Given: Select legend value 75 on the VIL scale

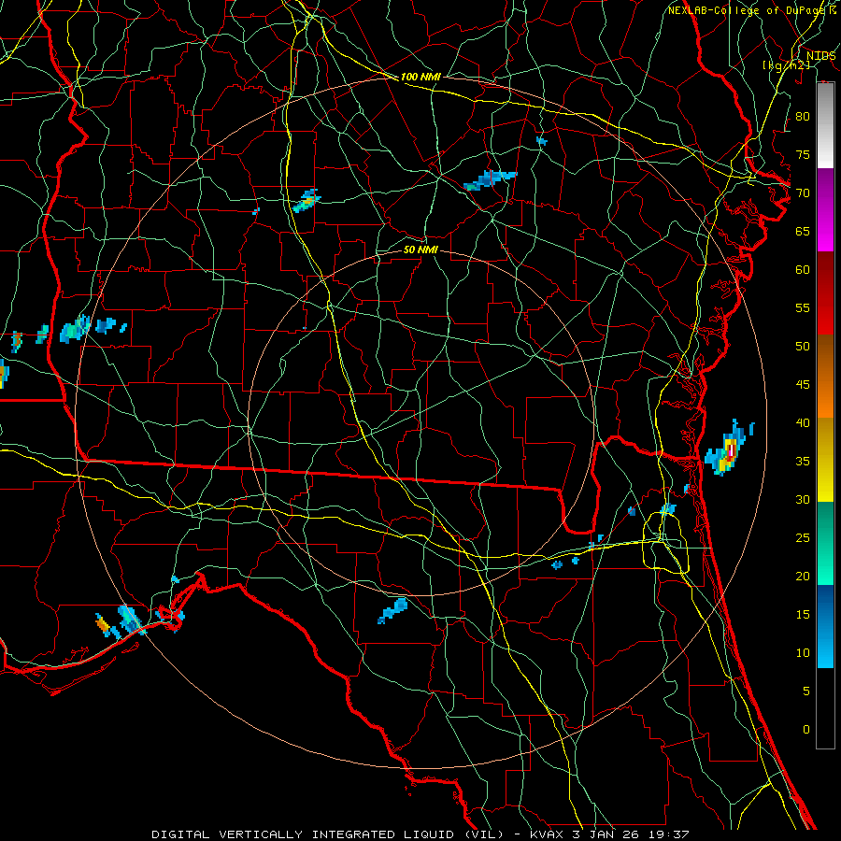Looking at the screenshot, I should coord(803,154).
